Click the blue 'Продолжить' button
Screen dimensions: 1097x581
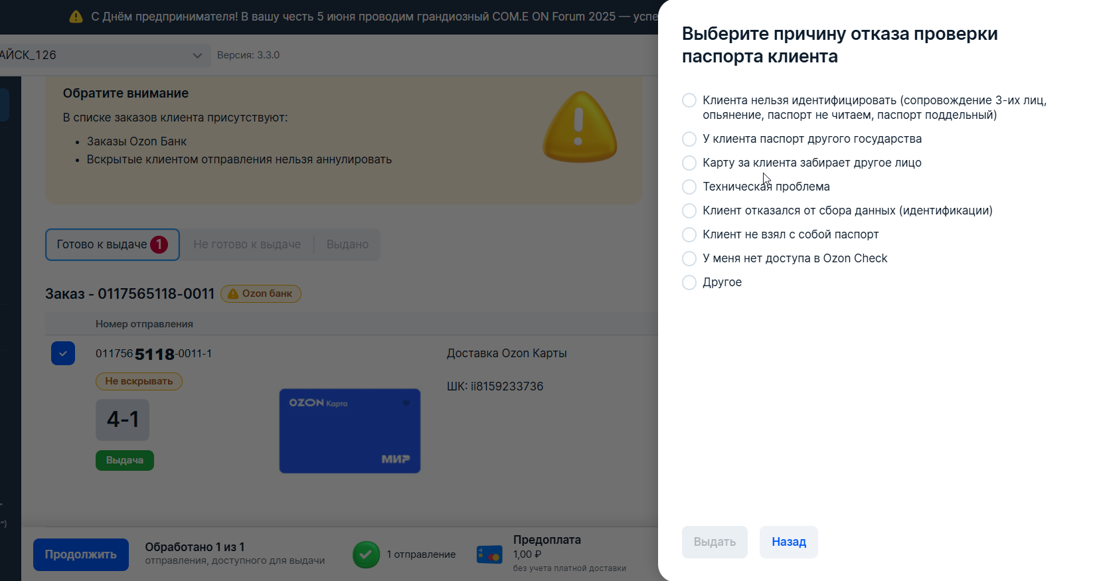(81, 554)
